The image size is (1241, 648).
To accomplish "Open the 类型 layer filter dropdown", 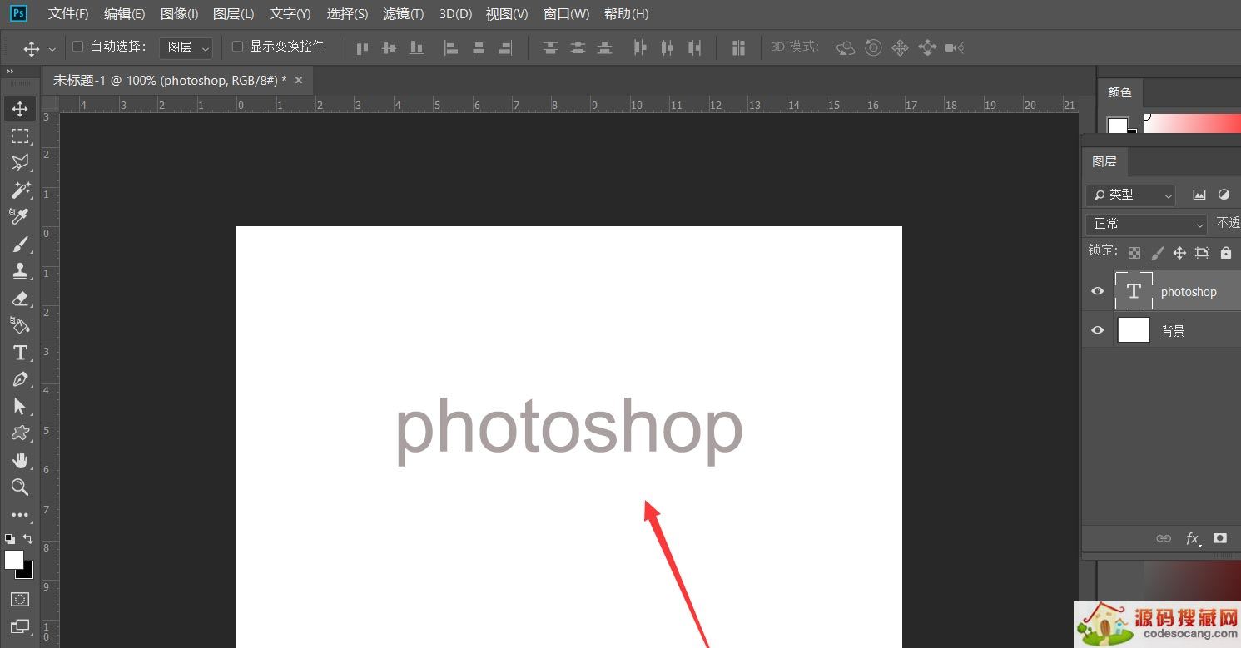I will 1130,195.
